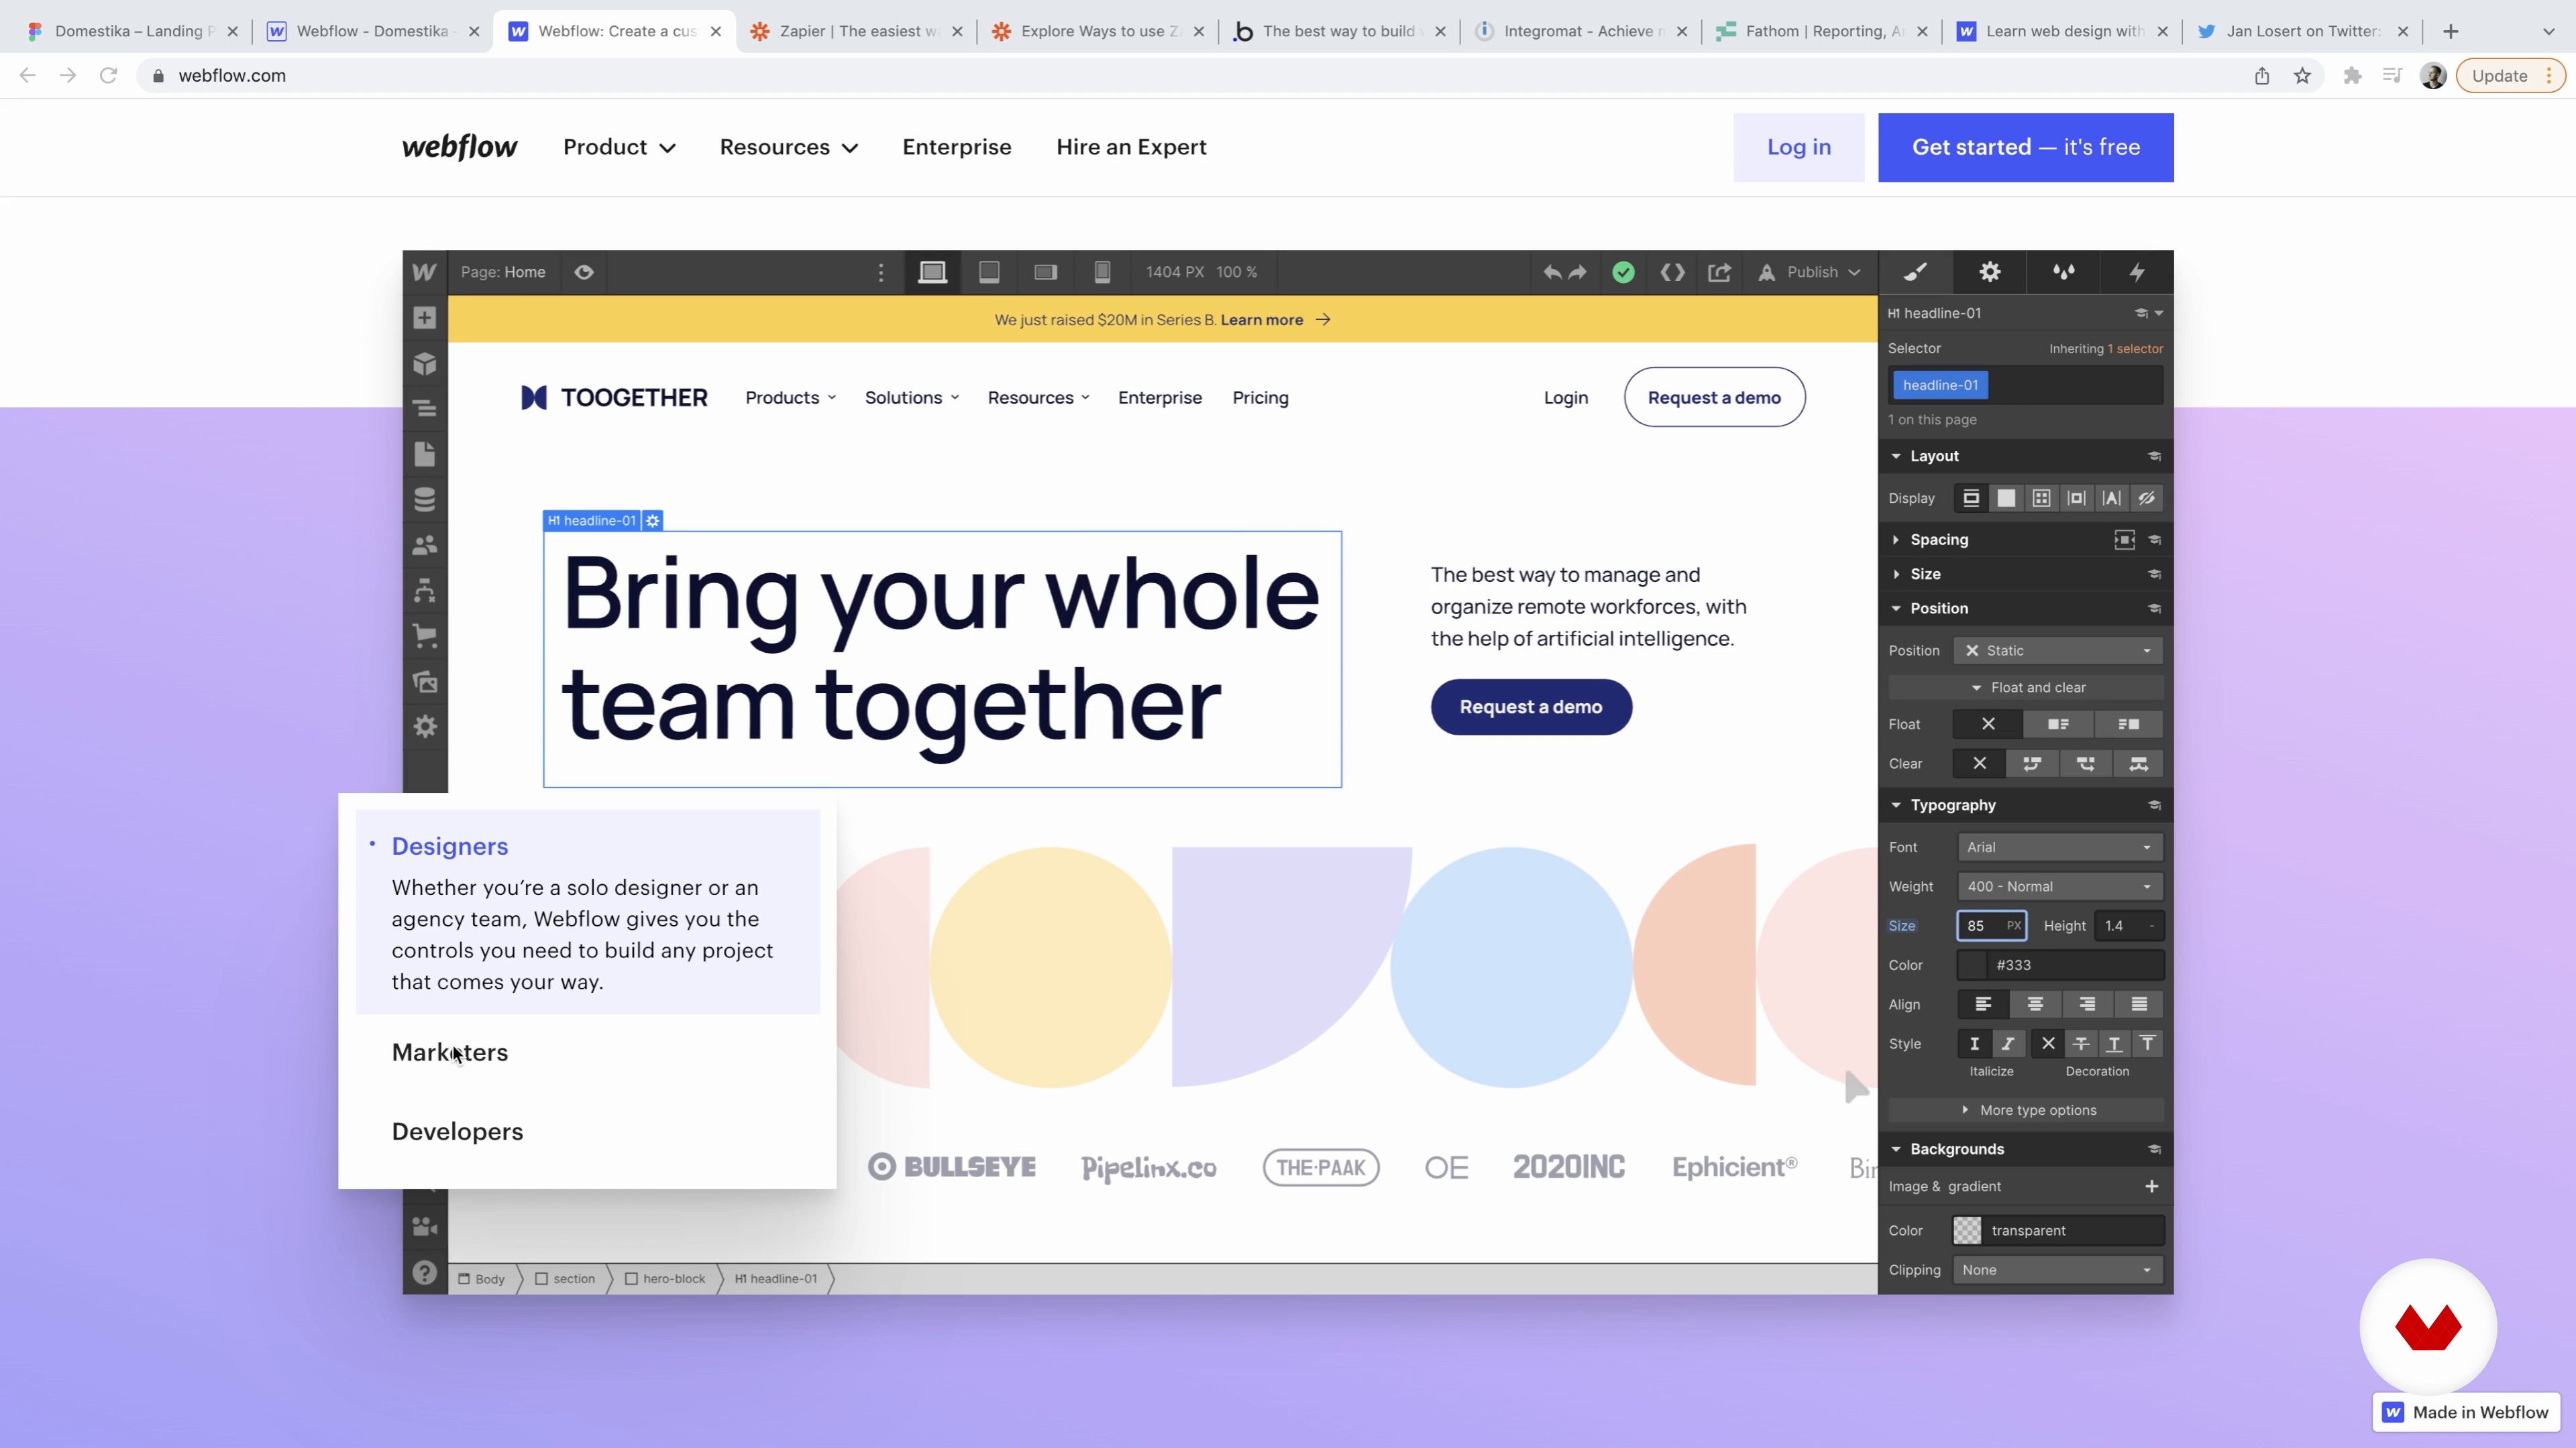2576x1448 pixels.
Task: Set display to none hidden icon
Action: tap(2147, 497)
